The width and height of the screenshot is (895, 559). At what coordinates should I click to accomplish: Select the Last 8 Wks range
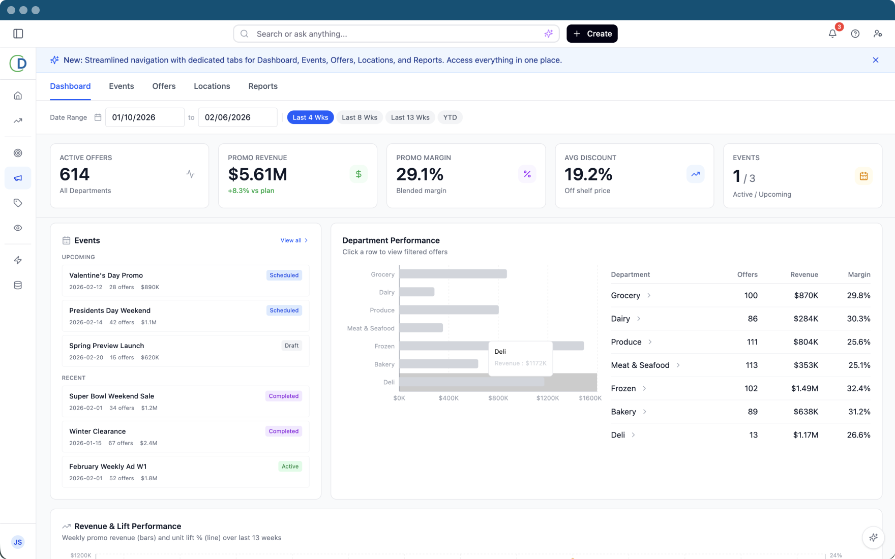pos(359,117)
